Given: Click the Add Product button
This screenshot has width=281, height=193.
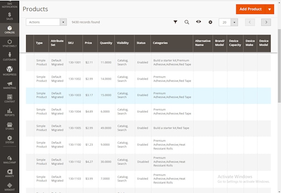Looking at the screenshot, I should click(x=250, y=9).
